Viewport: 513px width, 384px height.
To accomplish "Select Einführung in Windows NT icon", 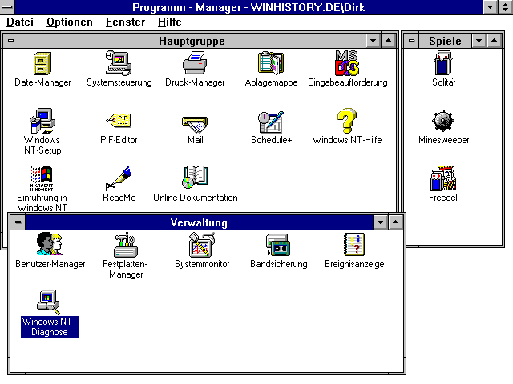I will click(42, 178).
